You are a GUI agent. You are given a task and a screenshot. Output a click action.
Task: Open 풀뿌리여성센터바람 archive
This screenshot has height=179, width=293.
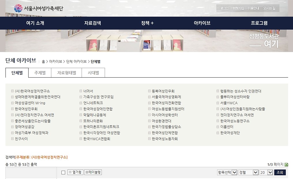click(235, 97)
